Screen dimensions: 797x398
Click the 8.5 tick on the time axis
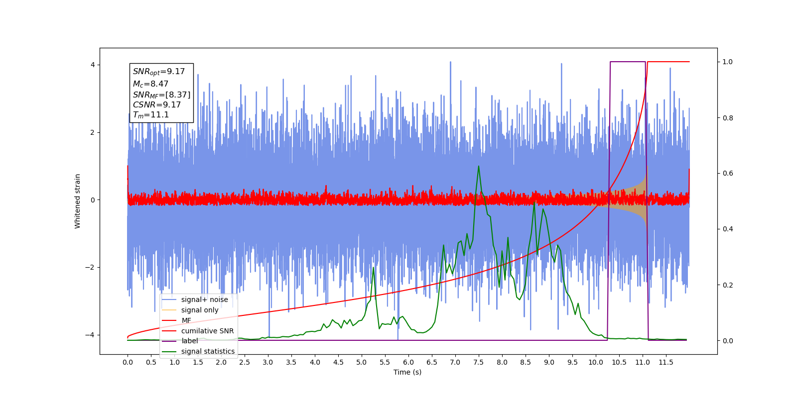tap(526, 362)
